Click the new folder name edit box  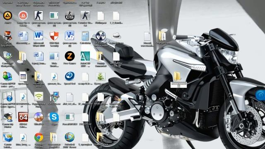pyautogui.click(x=178, y=85)
